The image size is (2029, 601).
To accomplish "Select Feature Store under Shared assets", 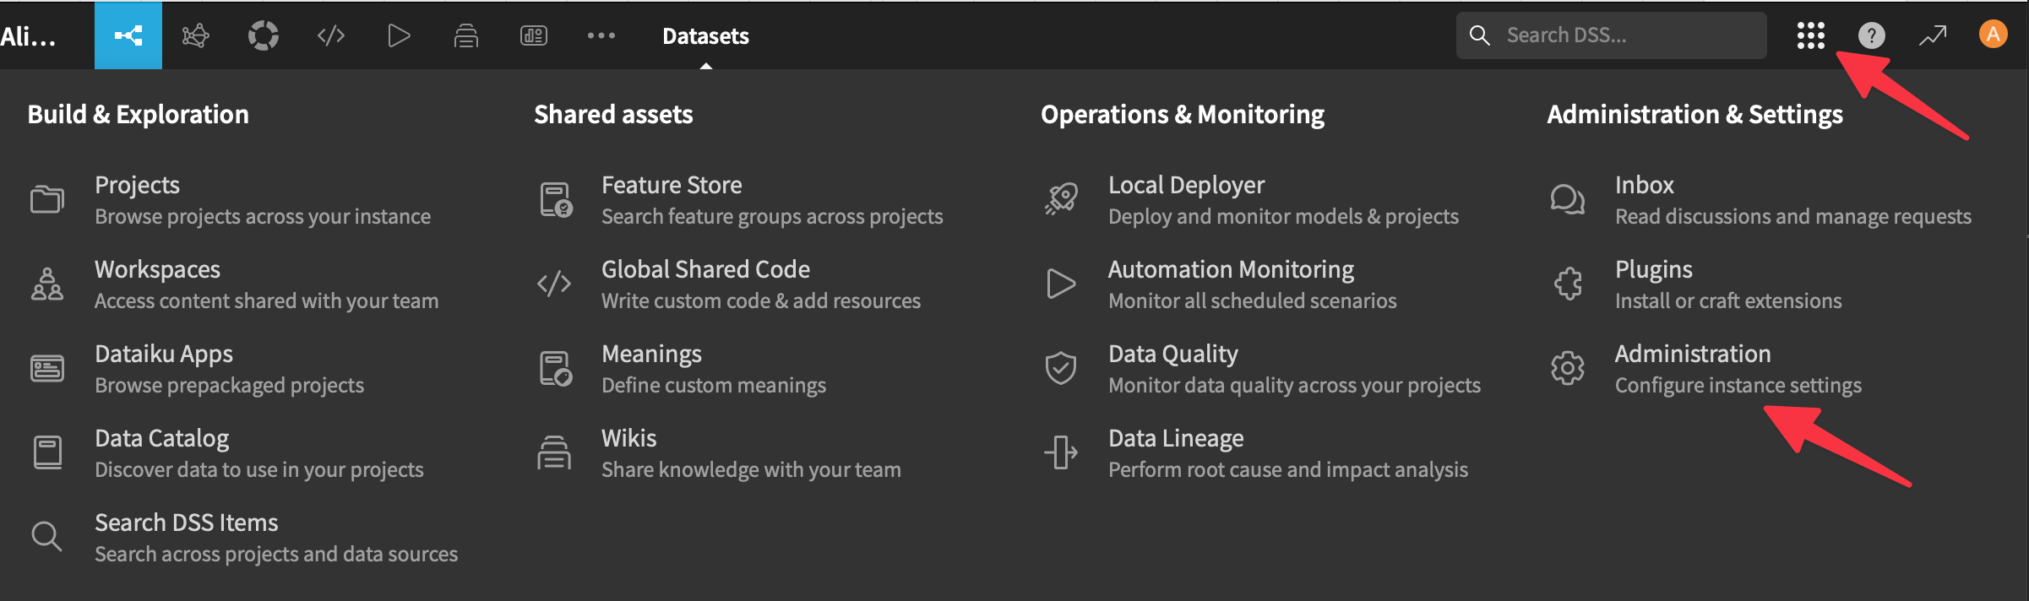I will (x=671, y=186).
